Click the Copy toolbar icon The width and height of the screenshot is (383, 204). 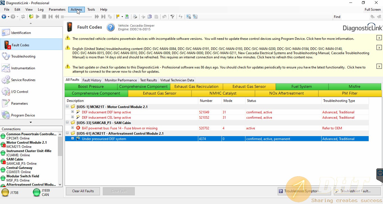pyautogui.click(x=150, y=17)
